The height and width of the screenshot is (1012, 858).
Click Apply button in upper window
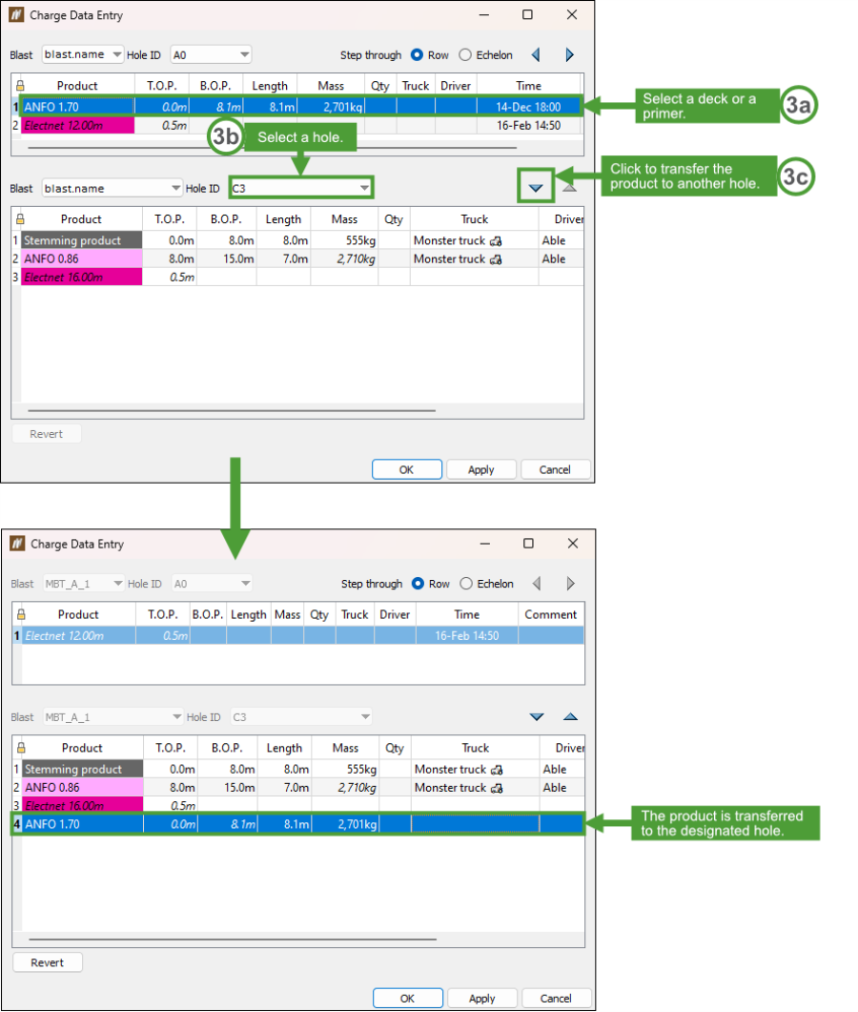pyautogui.click(x=480, y=470)
